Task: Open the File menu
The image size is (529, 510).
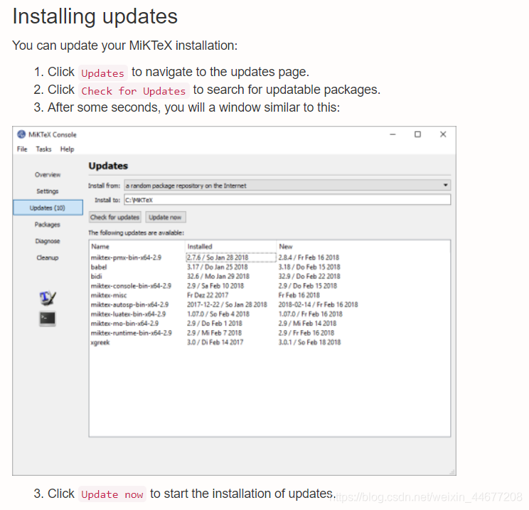Action: [x=22, y=149]
